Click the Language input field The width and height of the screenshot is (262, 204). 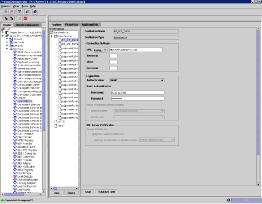(x=113, y=68)
